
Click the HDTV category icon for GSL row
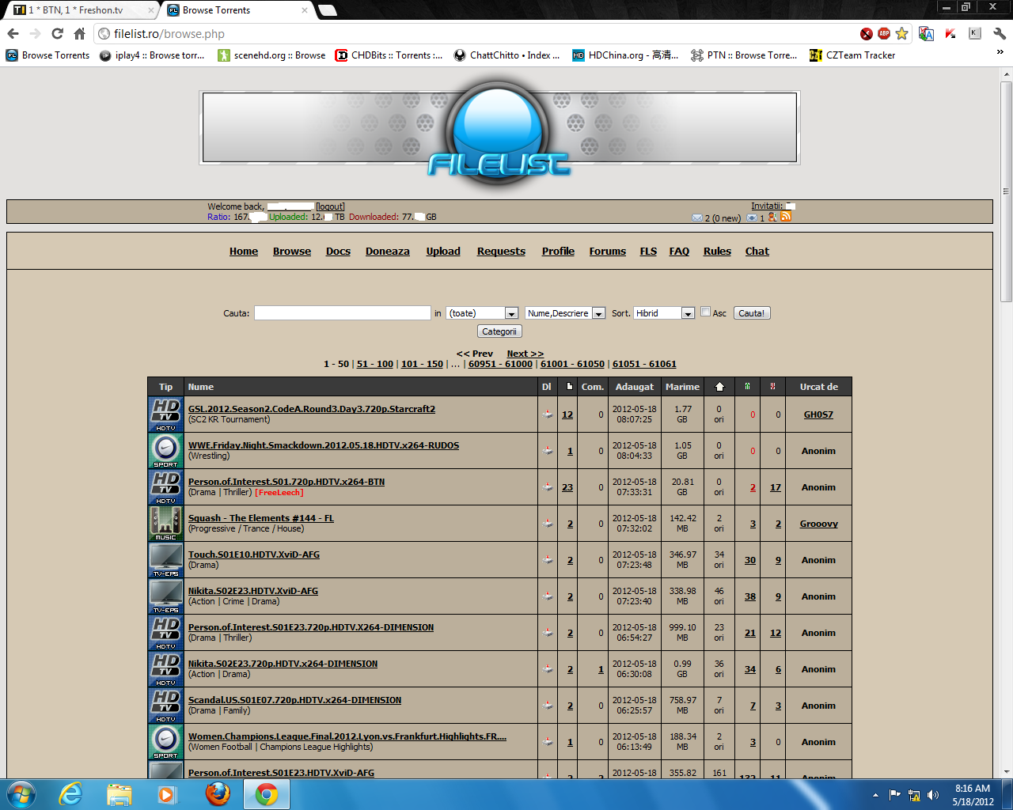[166, 414]
